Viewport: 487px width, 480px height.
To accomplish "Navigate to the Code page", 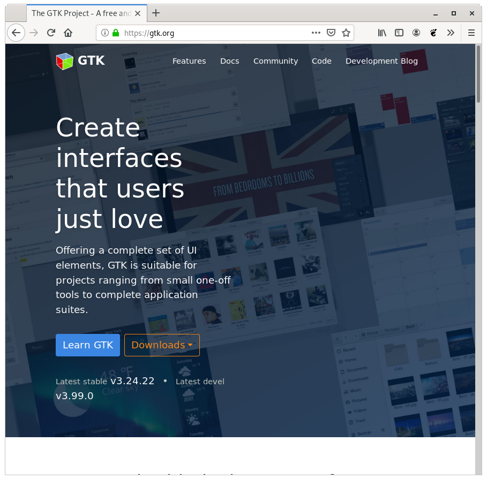I will pos(321,61).
